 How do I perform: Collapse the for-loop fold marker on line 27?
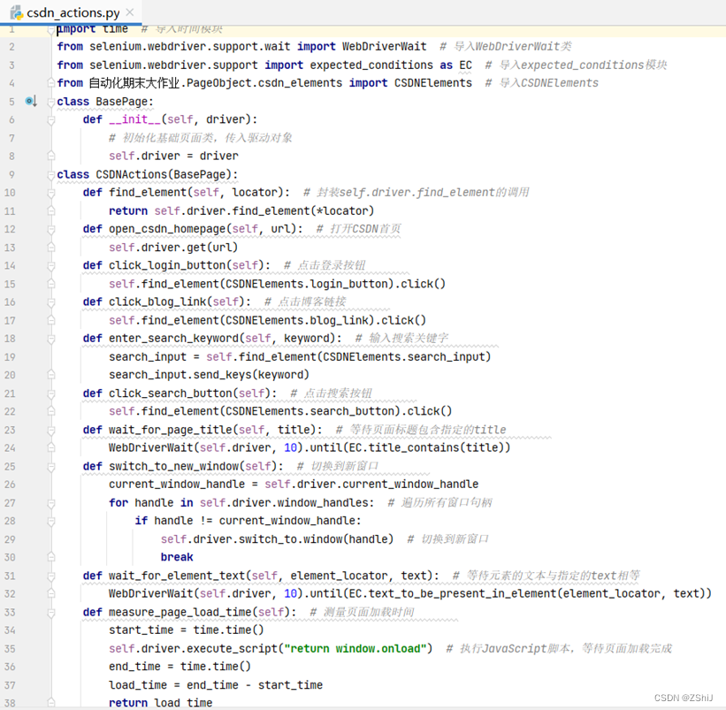point(51,504)
